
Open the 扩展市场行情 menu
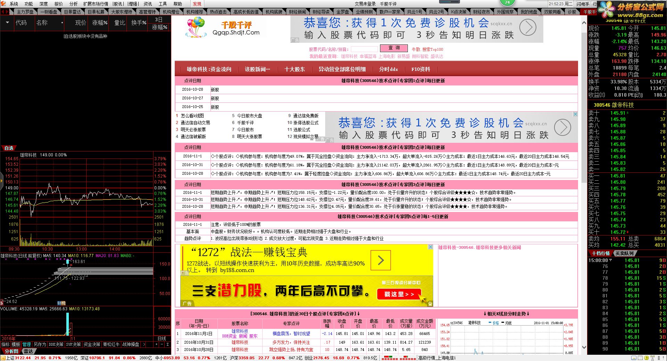point(96,4)
